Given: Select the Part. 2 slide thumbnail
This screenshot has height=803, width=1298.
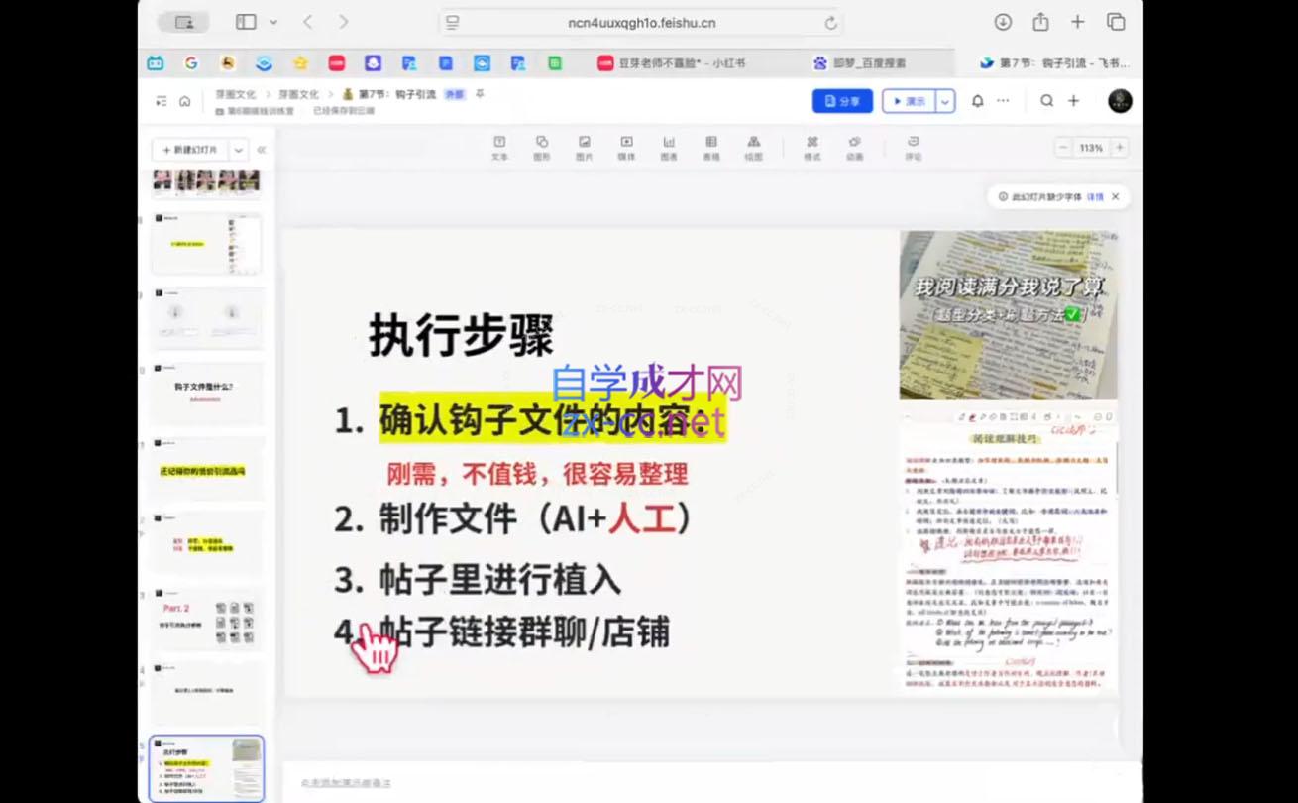Looking at the screenshot, I should pos(207,618).
